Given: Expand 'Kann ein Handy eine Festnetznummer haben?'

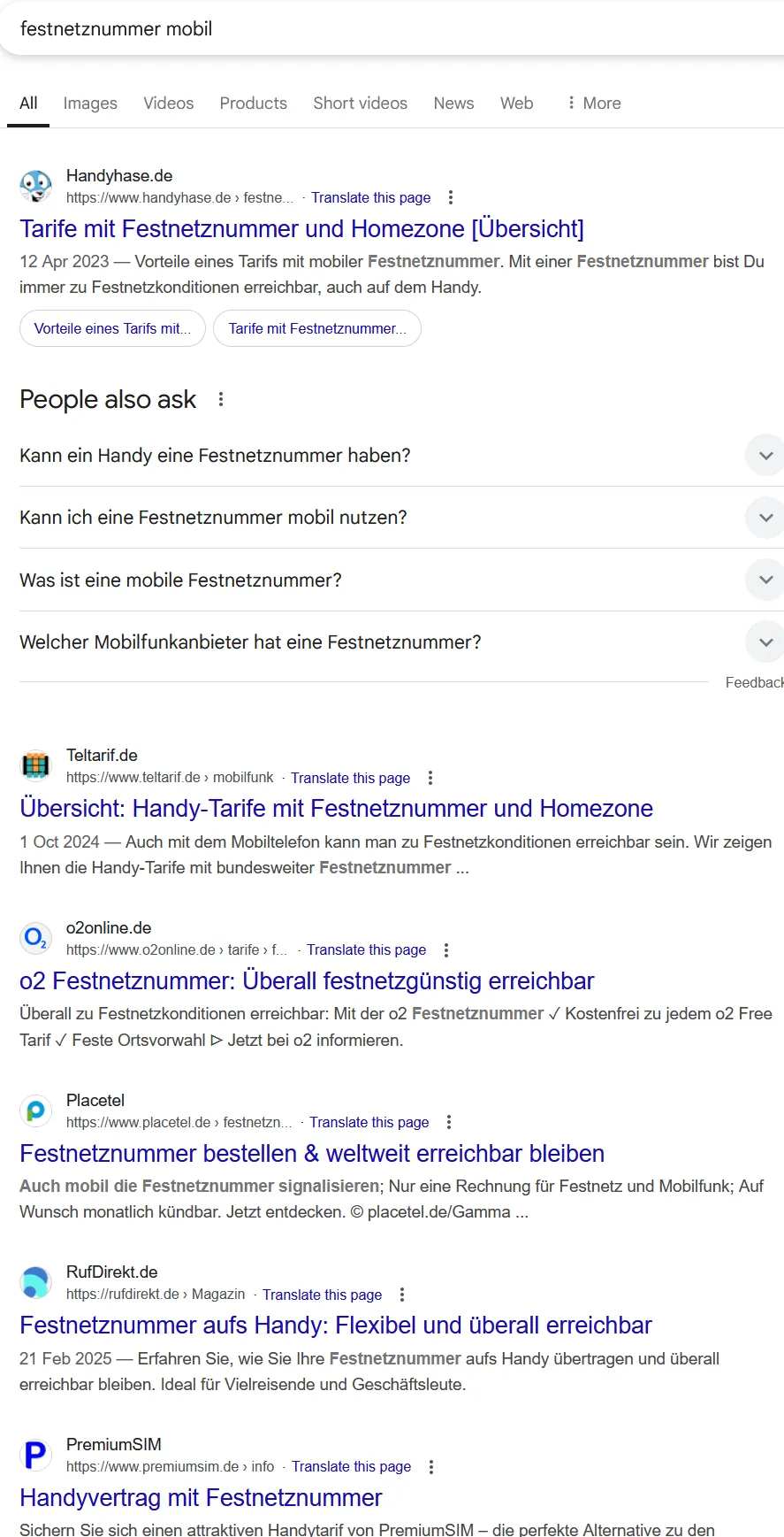Looking at the screenshot, I should coord(764,455).
